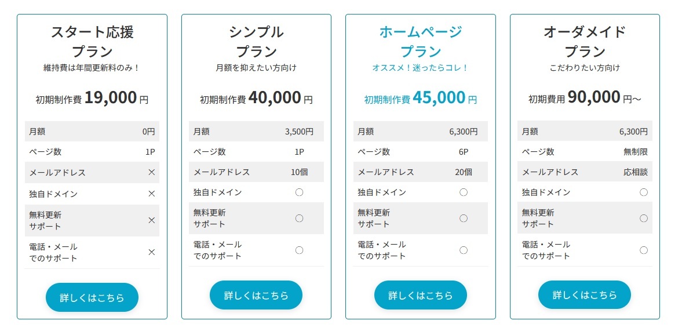The width and height of the screenshot is (682, 335).
Task: Click the circle for 無料更新サポート in ホームページプラン
Action: pos(464,219)
